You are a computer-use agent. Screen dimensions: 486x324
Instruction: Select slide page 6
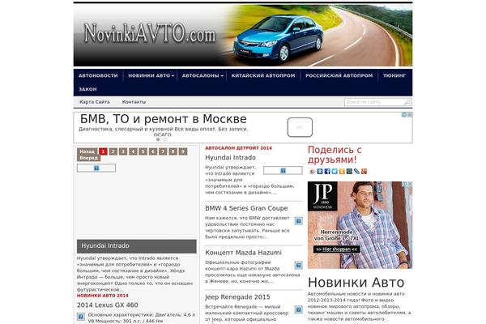pos(153,151)
